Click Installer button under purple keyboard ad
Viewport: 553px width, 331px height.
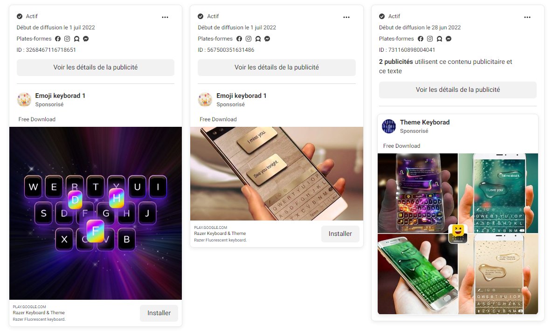click(159, 313)
